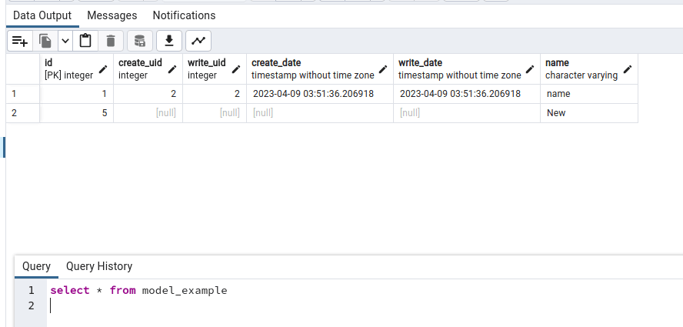Click the Copy icon in data toolbar
The height and width of the screenshot is (327, 683).
[45, 41]
